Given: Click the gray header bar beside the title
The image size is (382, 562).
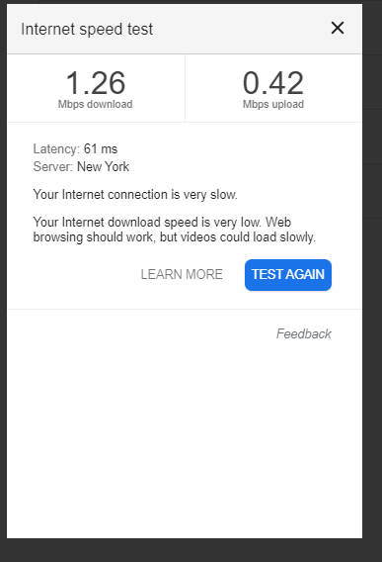Looking at the screenshot, I should click(240, 30).
